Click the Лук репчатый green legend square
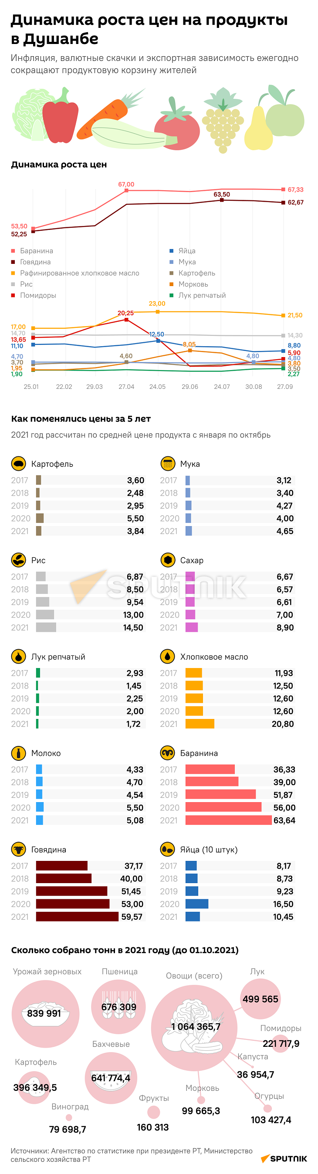The width and height of the screenshot is (318, 1174). [171, 295]
